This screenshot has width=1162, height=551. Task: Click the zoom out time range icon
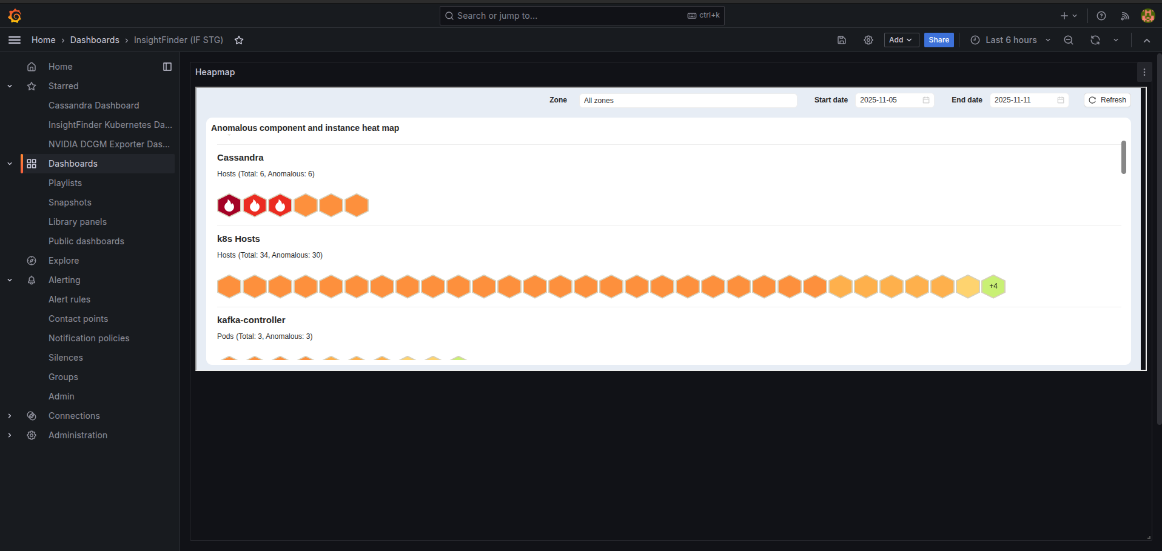(x=1069, y=40)
